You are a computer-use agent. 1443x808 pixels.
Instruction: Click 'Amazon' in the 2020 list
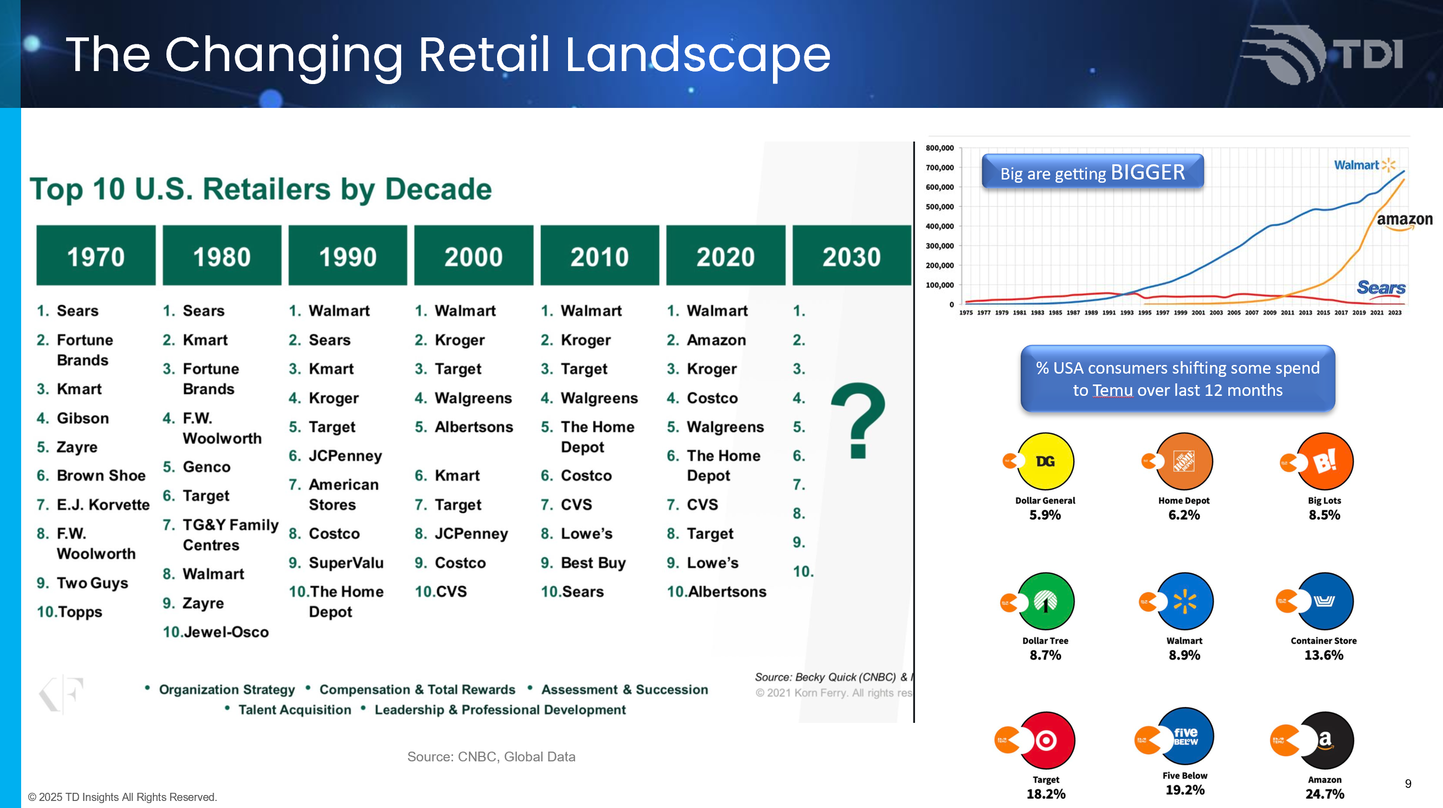[717, 340]
